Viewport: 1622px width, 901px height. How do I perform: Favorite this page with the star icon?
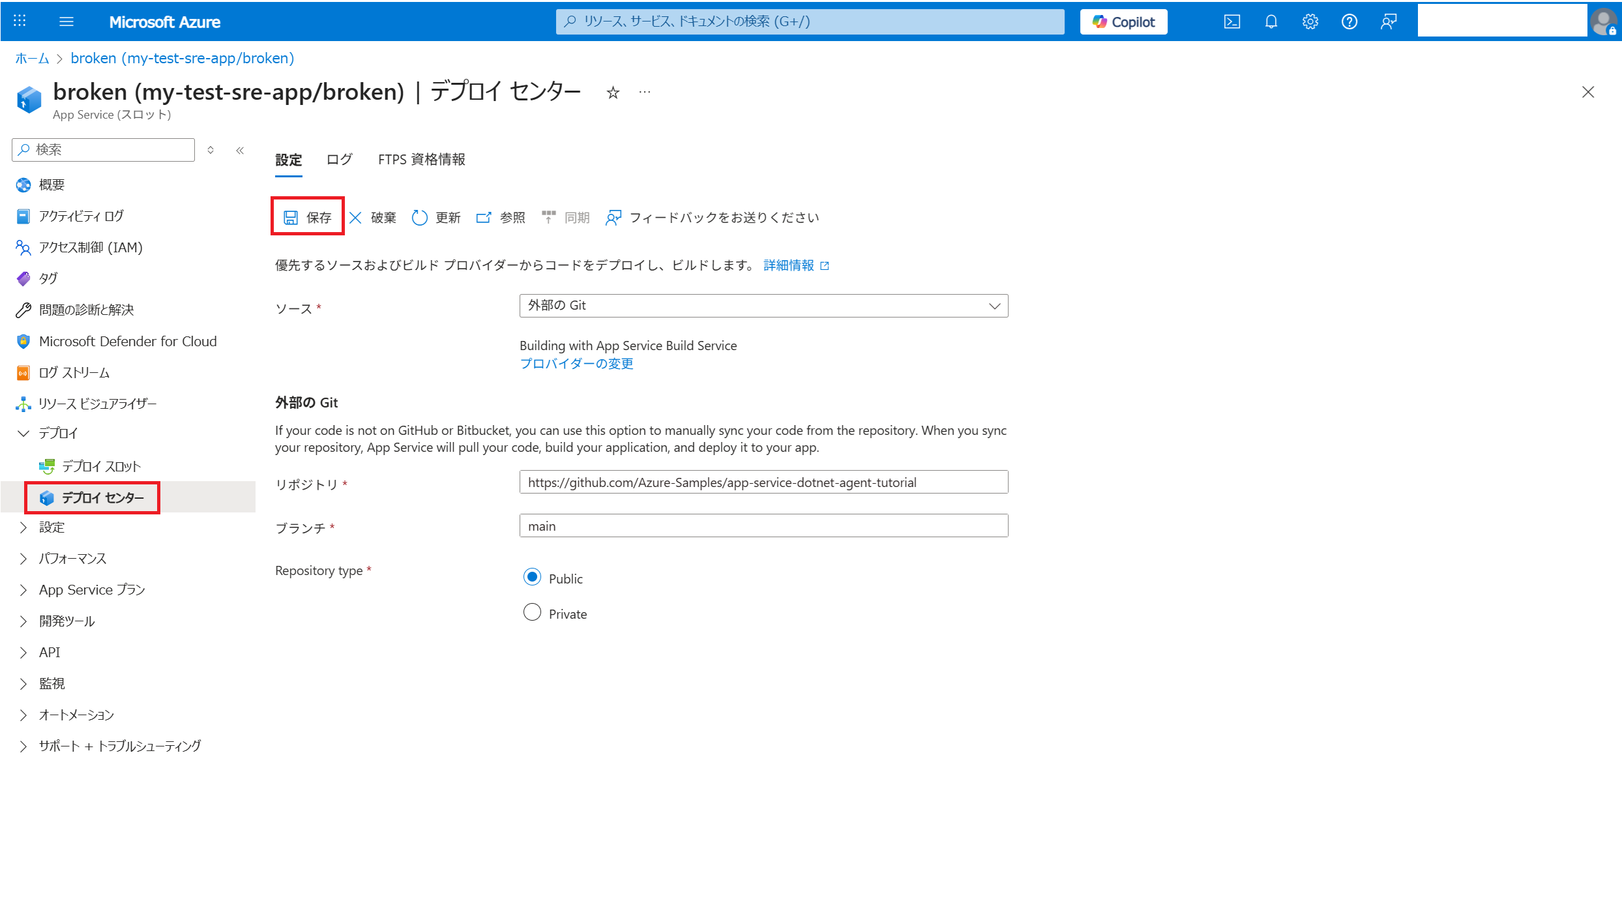click(x=613, y=93)
